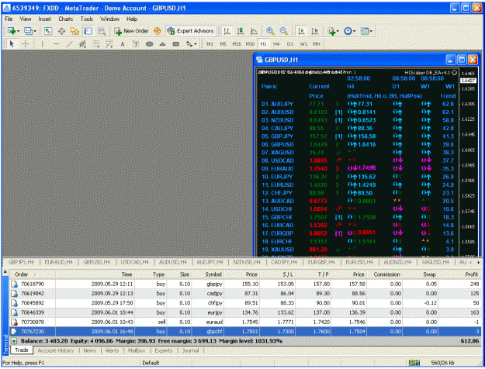485x369 pixels.
Task: Switch to the Account History tab
Action: click(56, 350)
